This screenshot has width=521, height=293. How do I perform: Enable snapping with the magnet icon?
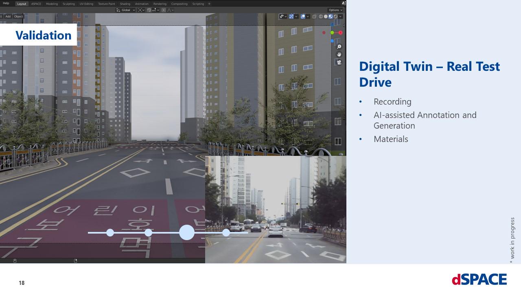149,10
